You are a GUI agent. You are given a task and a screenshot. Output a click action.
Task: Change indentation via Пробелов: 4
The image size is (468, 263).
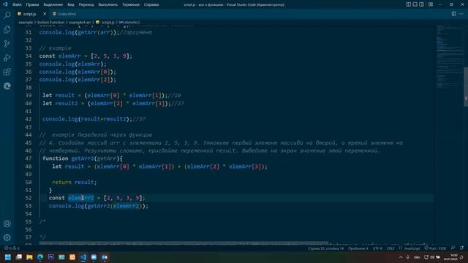click(358, 248)
